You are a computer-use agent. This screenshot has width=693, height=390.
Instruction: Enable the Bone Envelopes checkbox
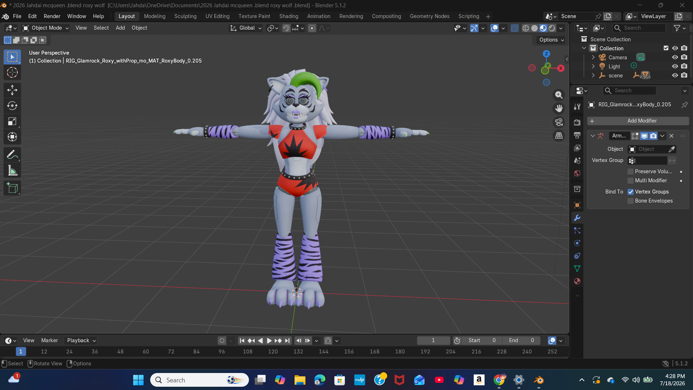tap(631, 201)
